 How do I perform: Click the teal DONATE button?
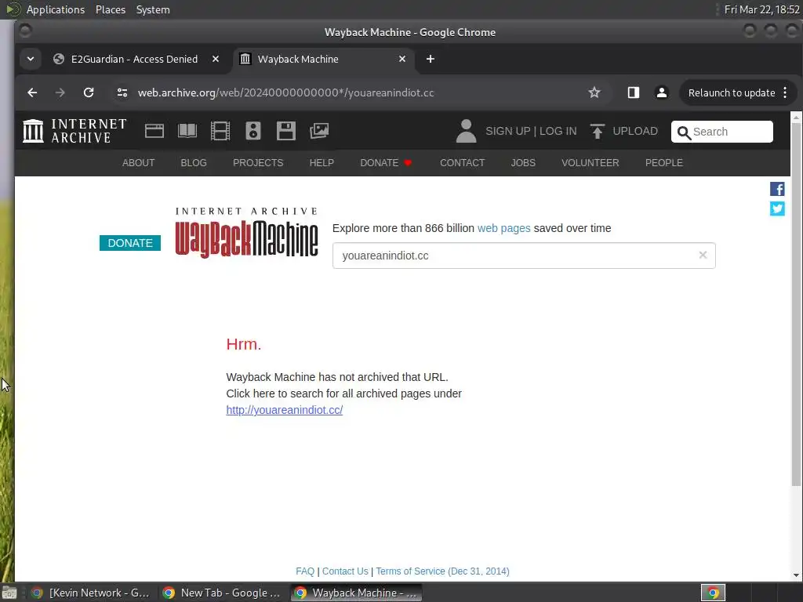pos(130,243)
